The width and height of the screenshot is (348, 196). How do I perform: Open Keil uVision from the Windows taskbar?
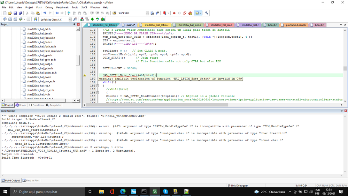pyautogui.click(x=155, y=191)
